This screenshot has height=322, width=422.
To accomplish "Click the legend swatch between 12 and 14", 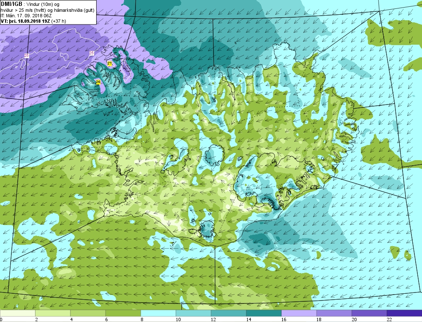I will tap(229, 313).
